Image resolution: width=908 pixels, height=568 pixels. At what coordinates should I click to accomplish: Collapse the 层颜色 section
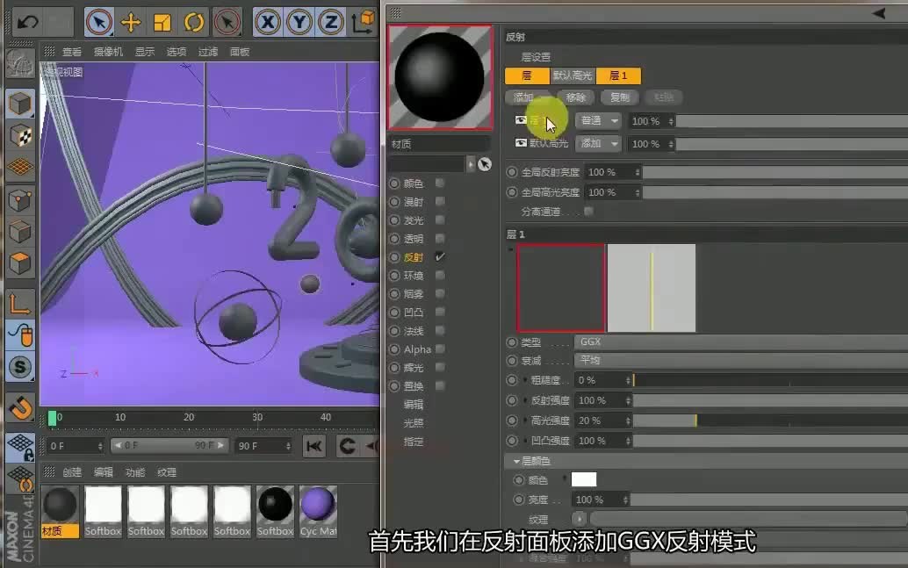click(516, 462)
